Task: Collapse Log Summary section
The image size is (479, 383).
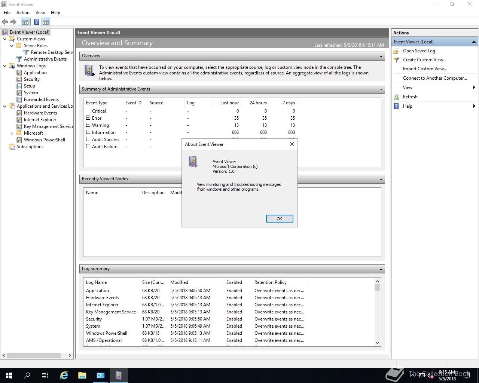Action: [x=381, y=269]
